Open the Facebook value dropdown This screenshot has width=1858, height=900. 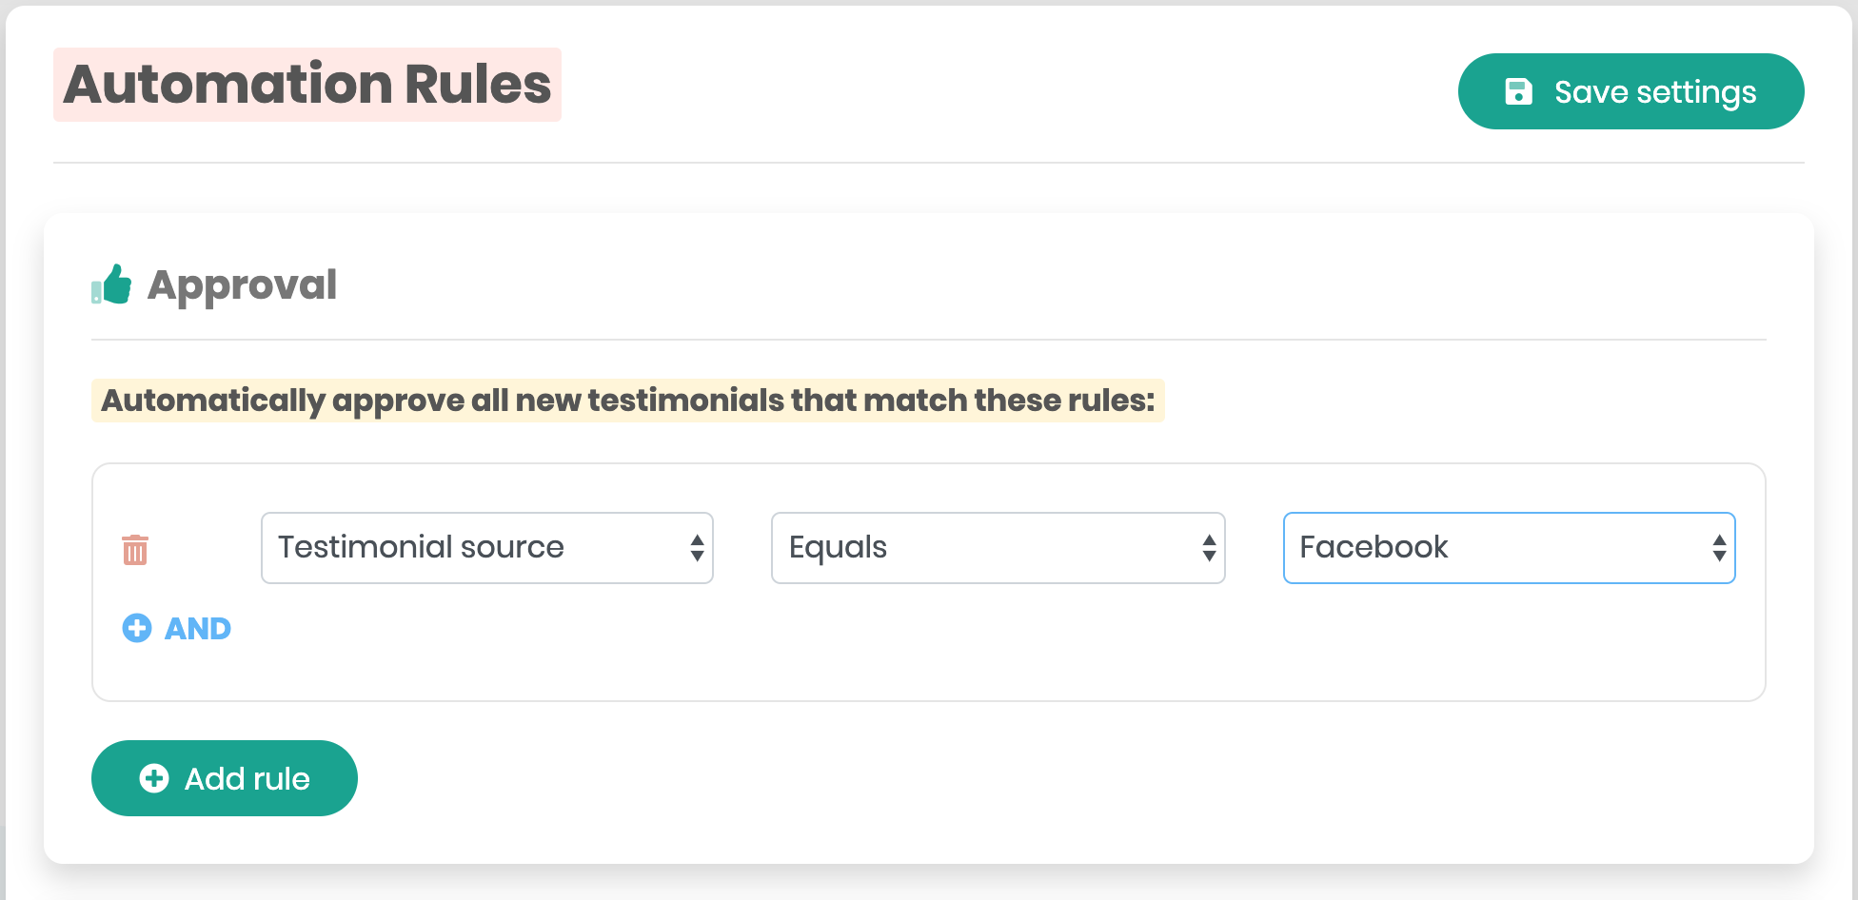click(x=1508, y=548)
